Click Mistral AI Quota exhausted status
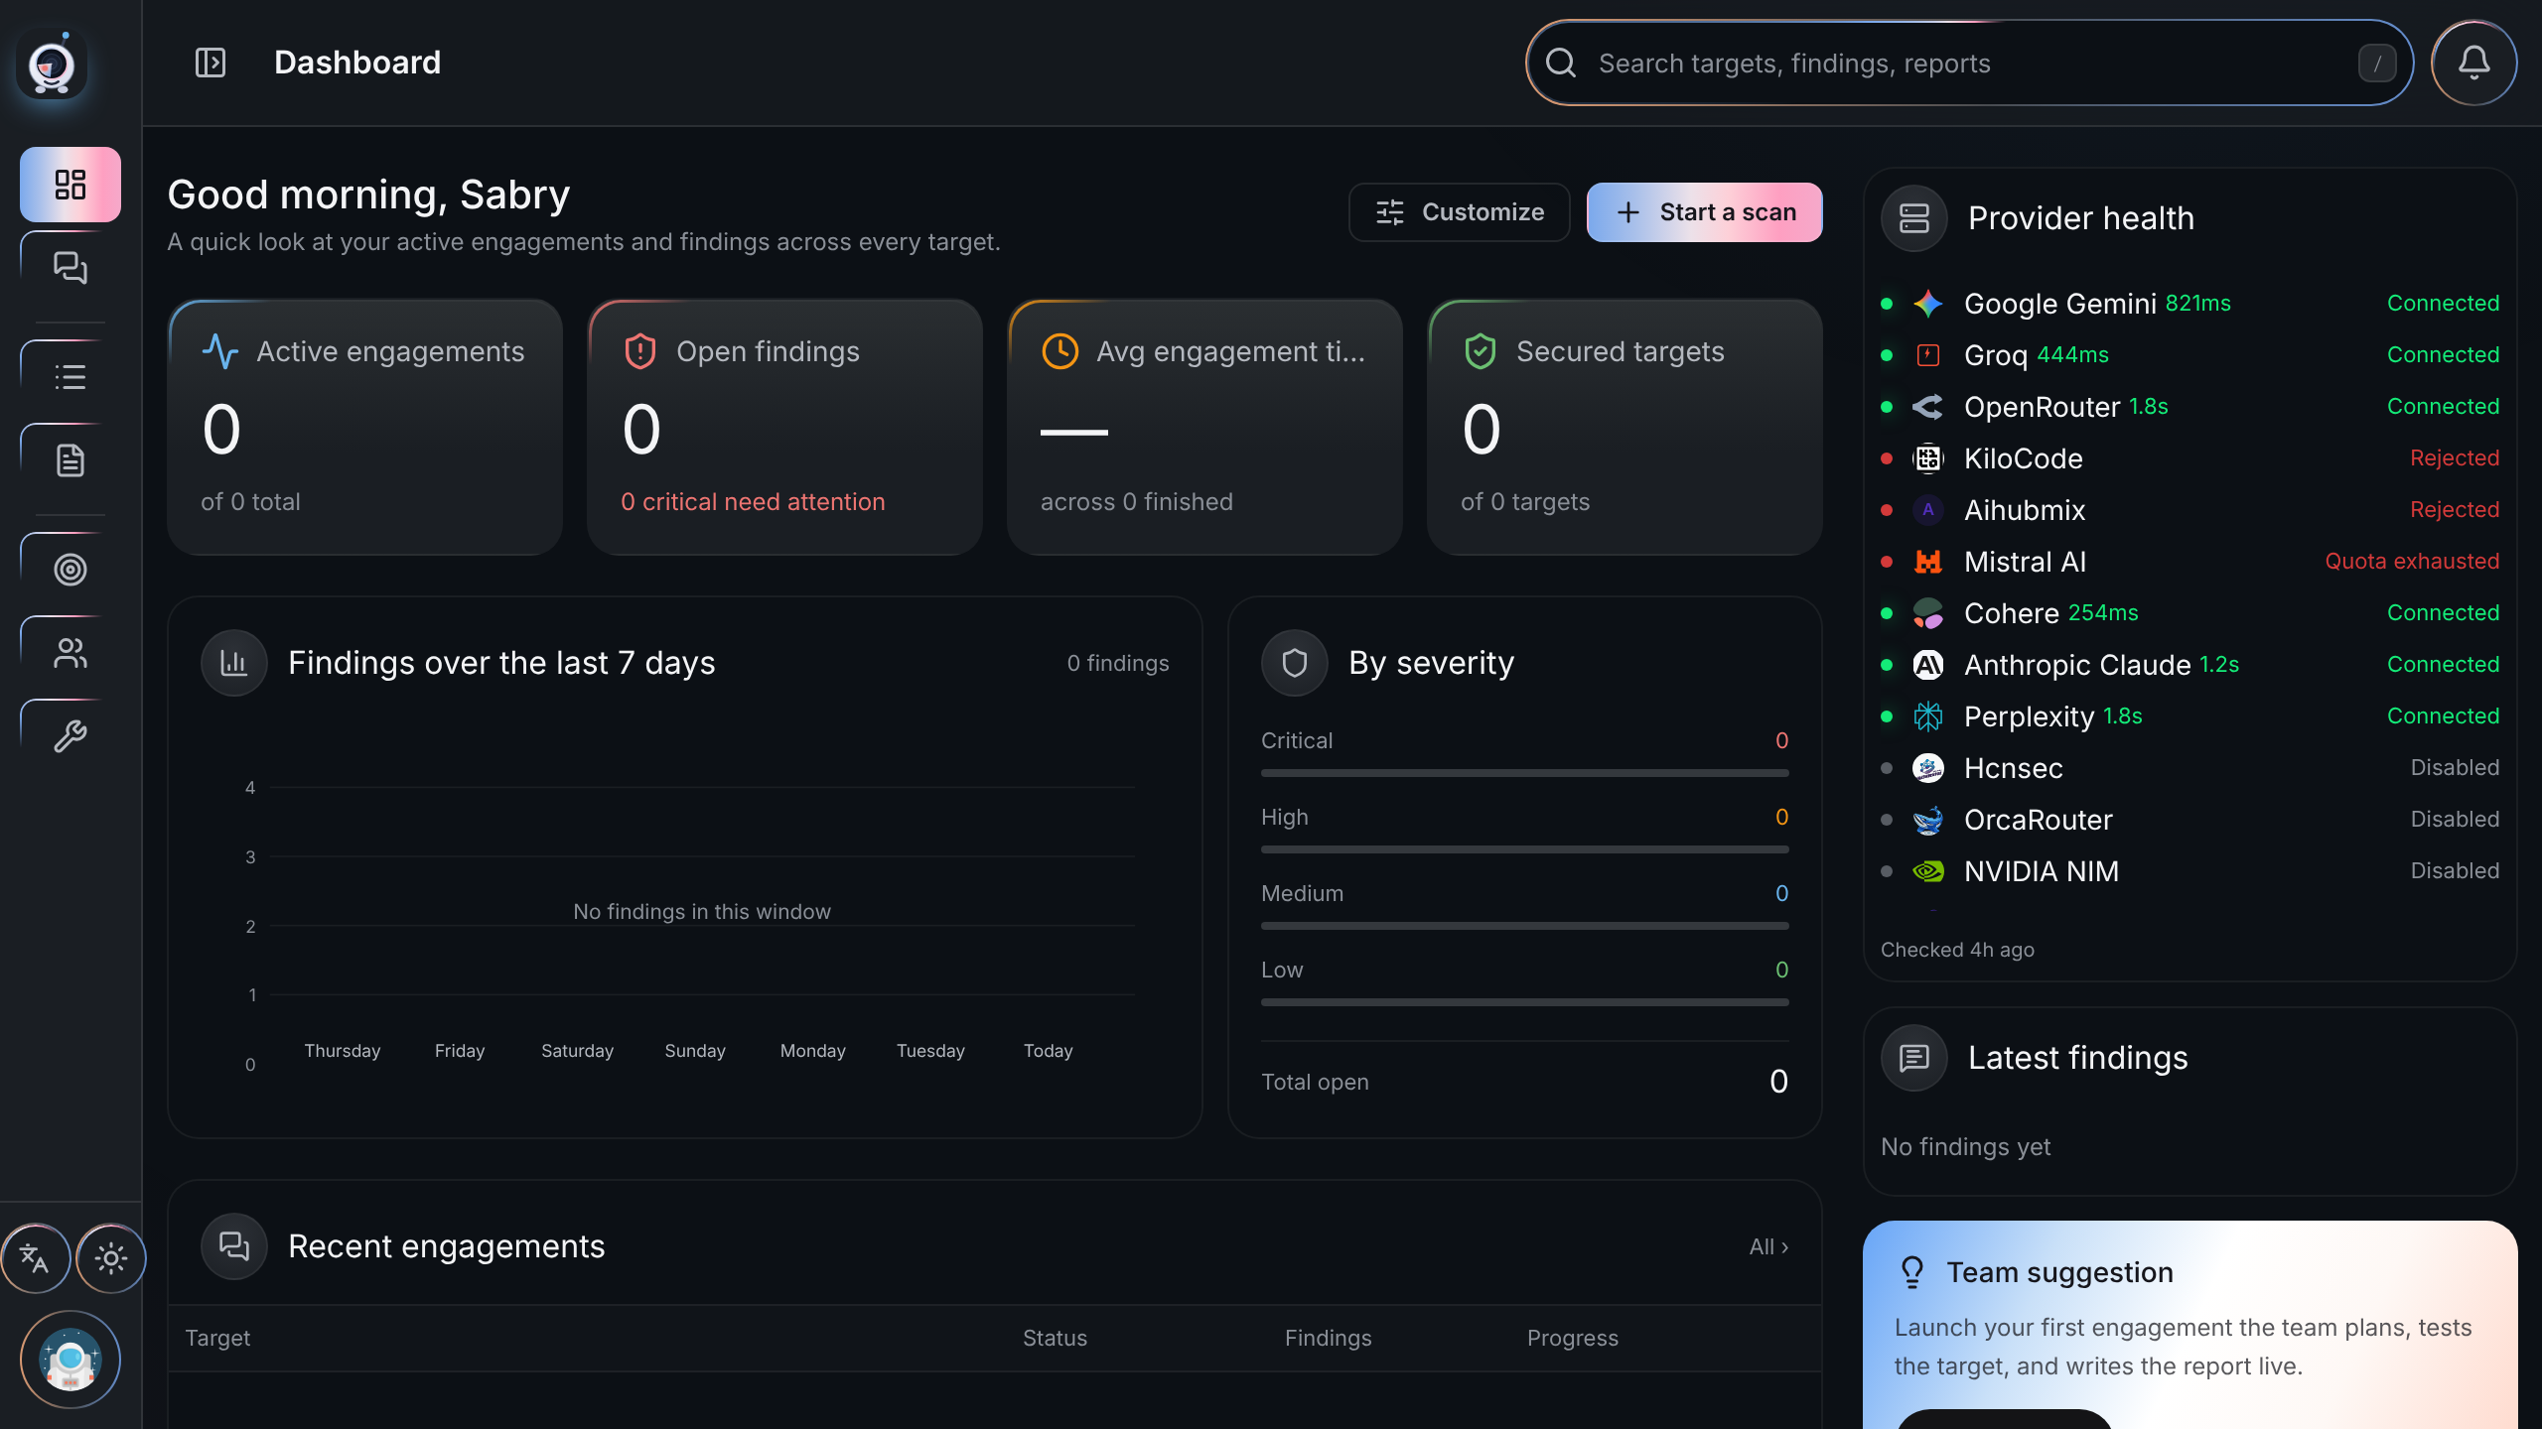 [2412, 562]
